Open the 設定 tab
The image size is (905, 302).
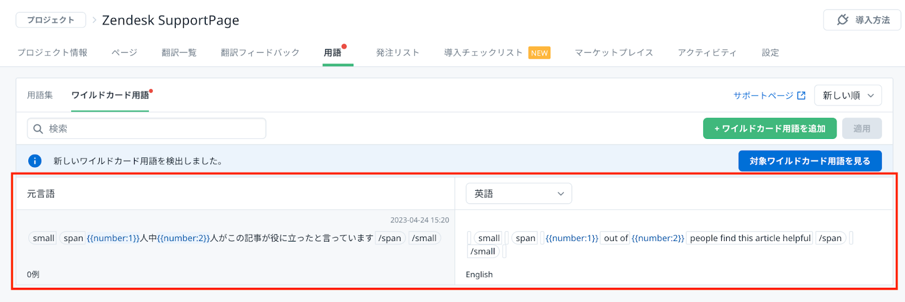coord(770,52)
